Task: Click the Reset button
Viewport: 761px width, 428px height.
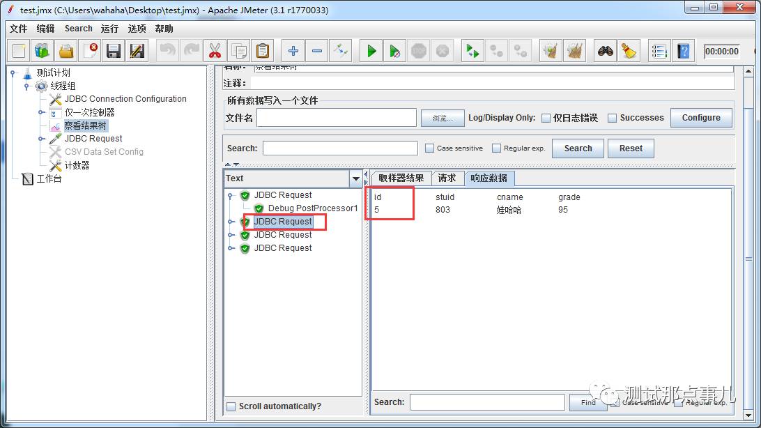Action: pyautogui.click(x=631, y=148)
